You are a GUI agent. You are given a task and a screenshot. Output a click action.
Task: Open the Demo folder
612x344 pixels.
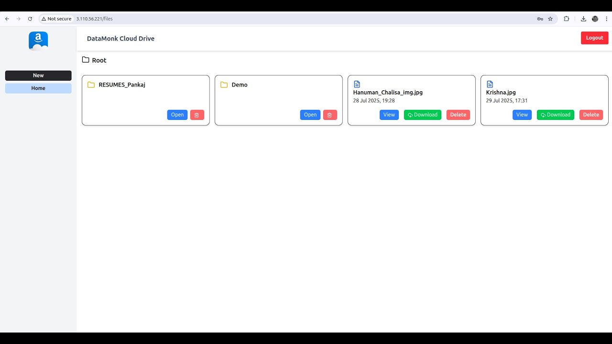tap(310, 115)
